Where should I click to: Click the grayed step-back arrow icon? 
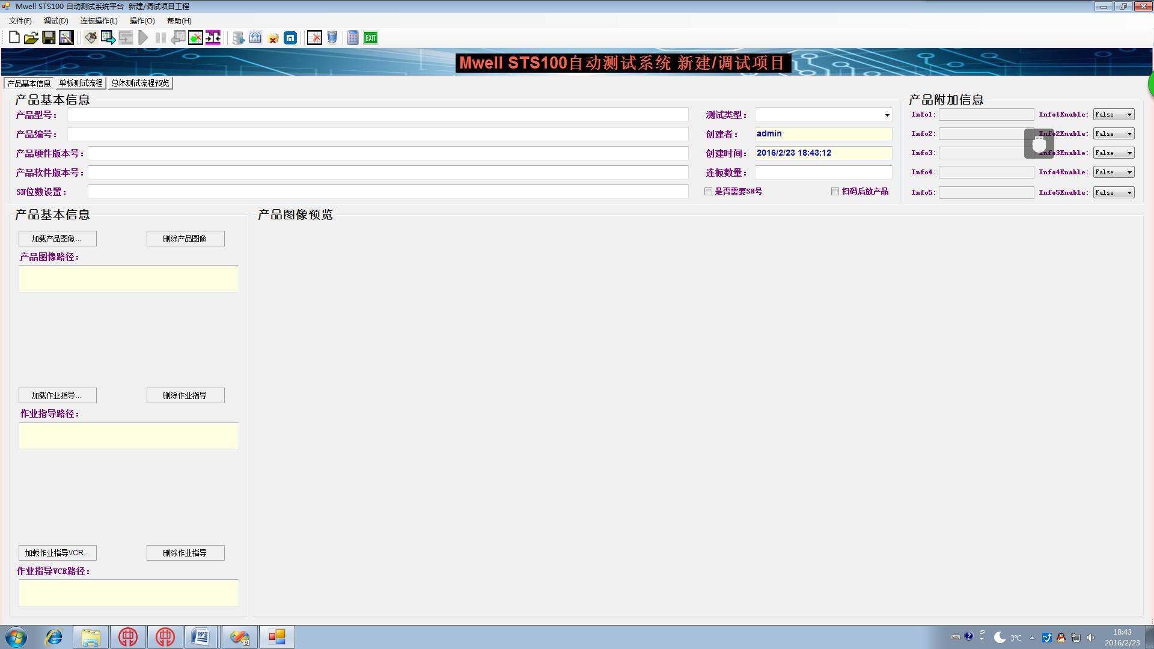(x=178, y=38)
